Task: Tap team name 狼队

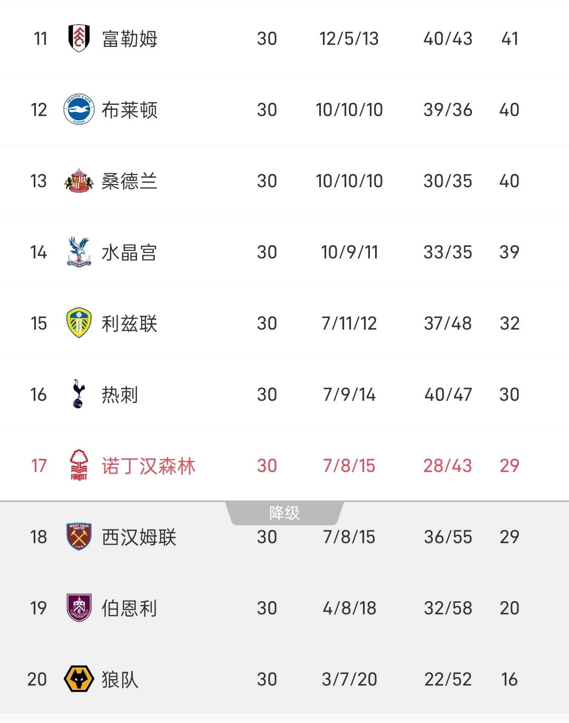Action: tap(120, 679)
